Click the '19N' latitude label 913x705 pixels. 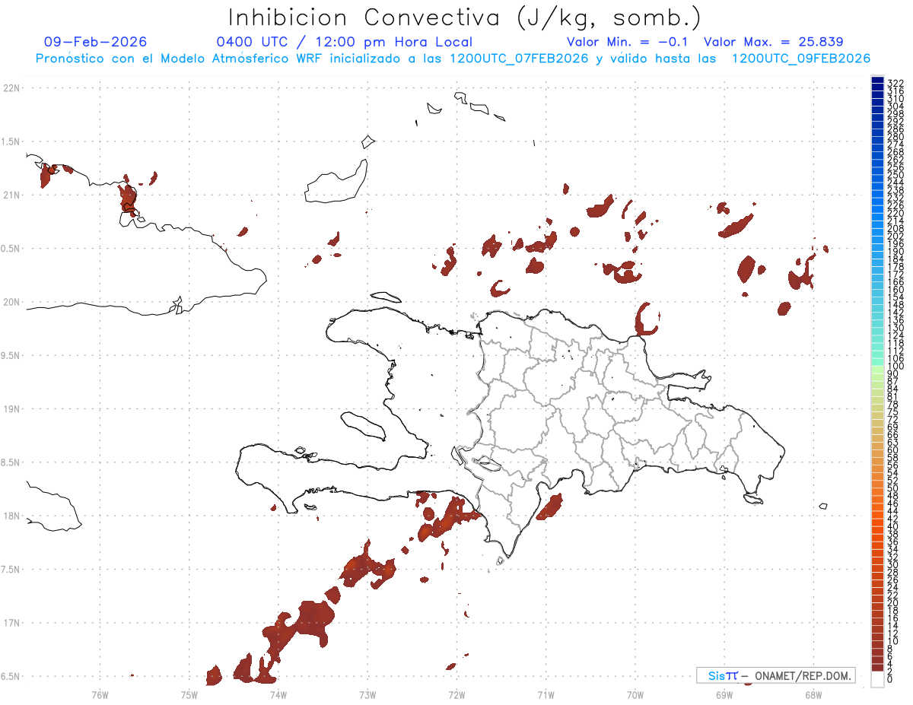coord(11,409)
